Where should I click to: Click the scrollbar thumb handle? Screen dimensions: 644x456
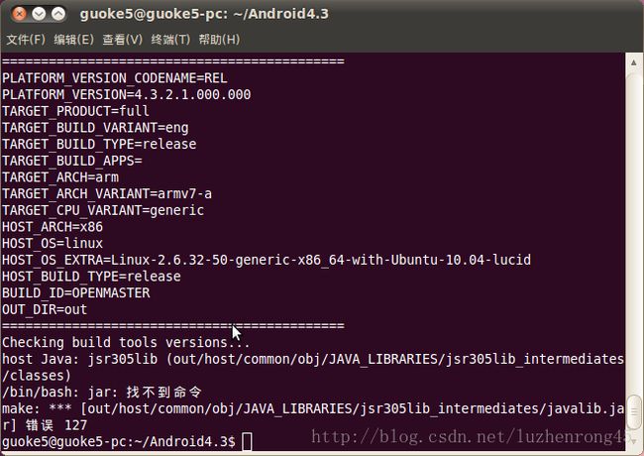pyautogui.click(x=635, y=411)
